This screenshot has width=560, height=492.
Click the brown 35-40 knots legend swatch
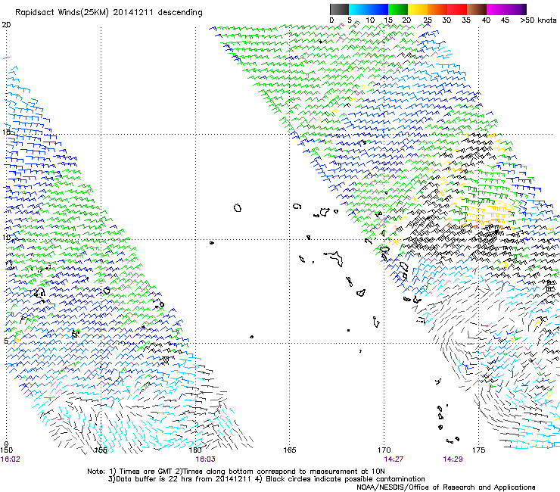point(477,9)
